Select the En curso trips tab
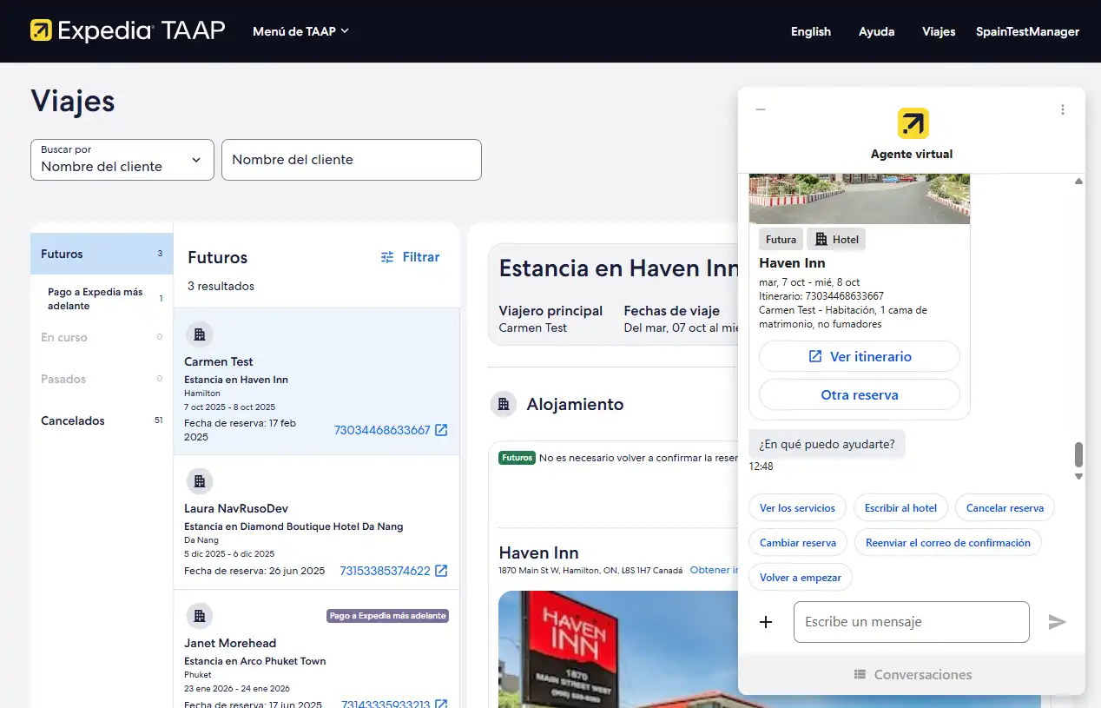The width and height of the screenshot is (1101, 708). coord(102,337)
